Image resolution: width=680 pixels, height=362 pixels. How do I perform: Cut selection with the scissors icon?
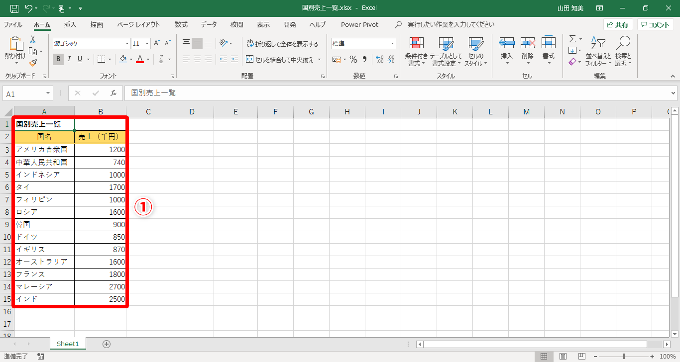tap(33, 40)
